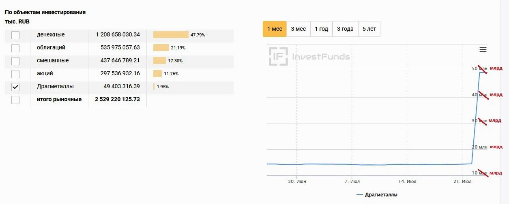Viewport: 509px width, 204px height.
Task: Enable the денежные checkbox
Action: 15,35
